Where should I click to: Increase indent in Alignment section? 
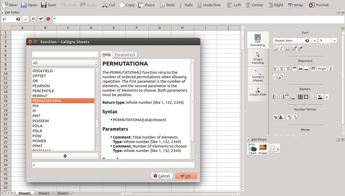tap(282, 77)
